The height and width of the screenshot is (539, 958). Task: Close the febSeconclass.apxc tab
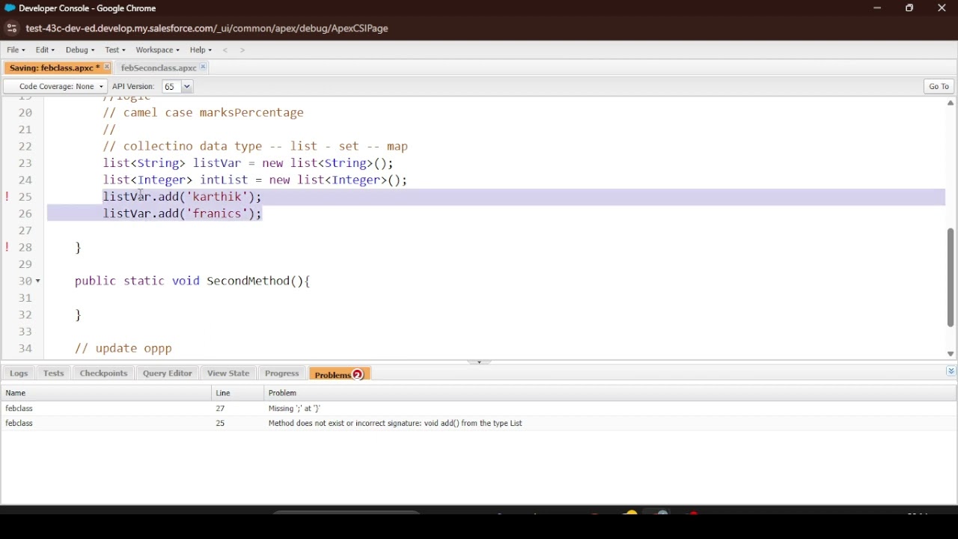203,67
